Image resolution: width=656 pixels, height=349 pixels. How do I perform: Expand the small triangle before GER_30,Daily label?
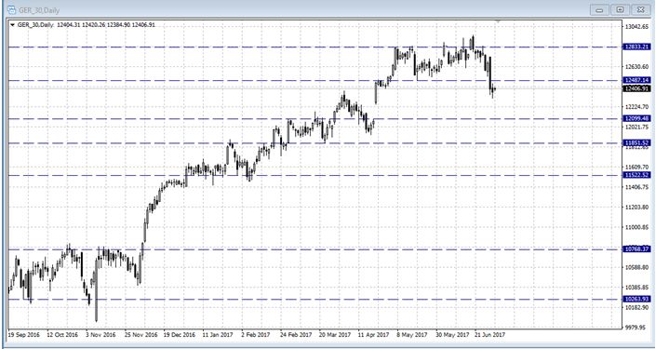[x=12, y=25]
